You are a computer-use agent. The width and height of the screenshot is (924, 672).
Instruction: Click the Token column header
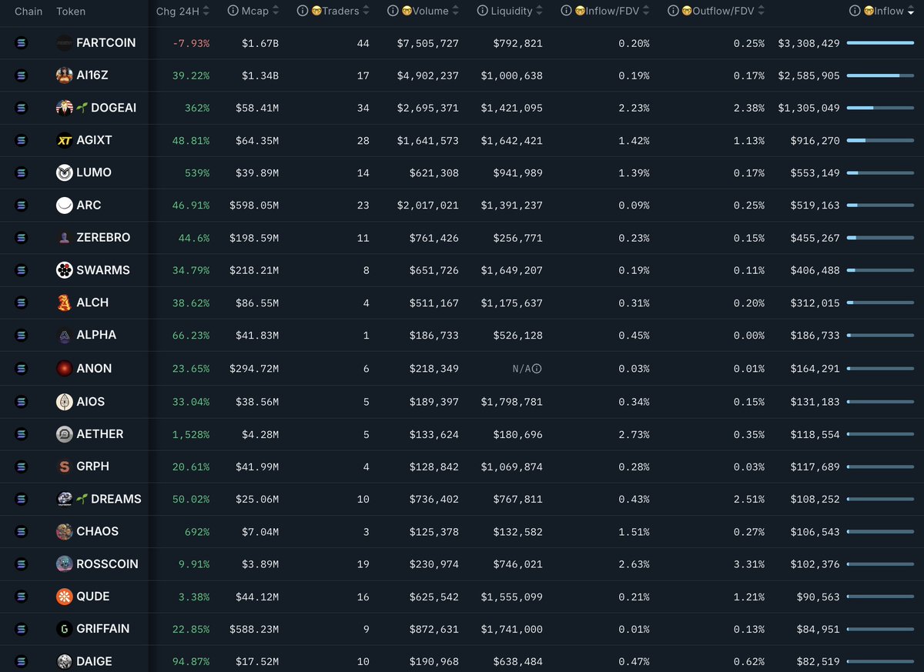71,12
